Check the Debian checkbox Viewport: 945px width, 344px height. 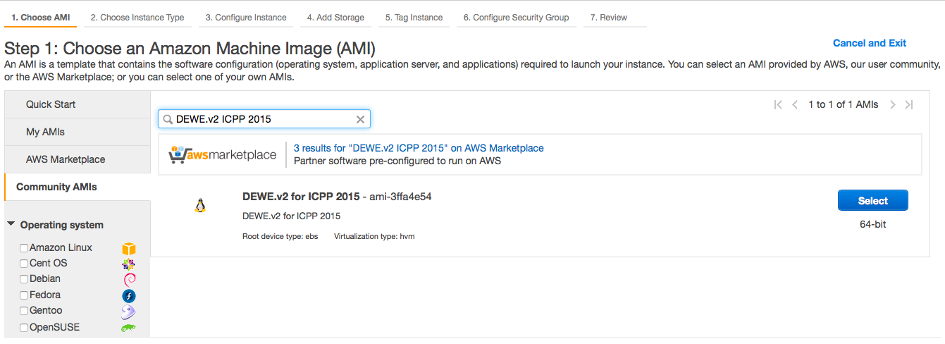(x=24, y=279)
